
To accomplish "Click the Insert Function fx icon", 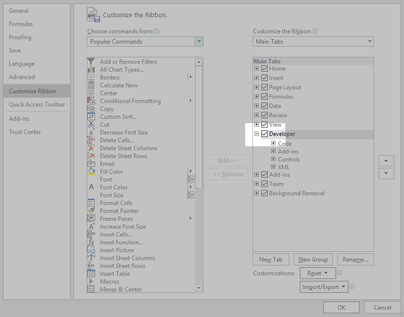I will point(91,242).
